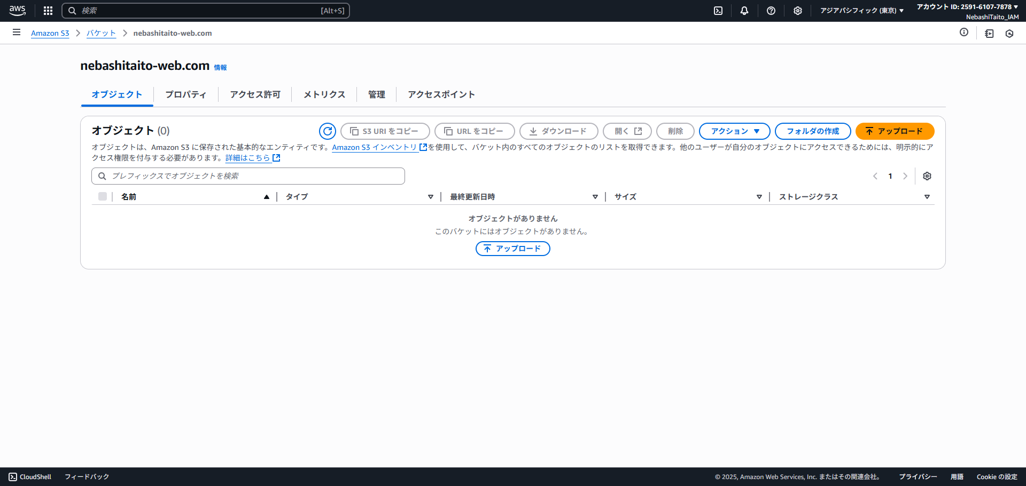Screen dimensions: 1026x486
Task: Click the CloudShell icon in footer
Action: point(13,477)
